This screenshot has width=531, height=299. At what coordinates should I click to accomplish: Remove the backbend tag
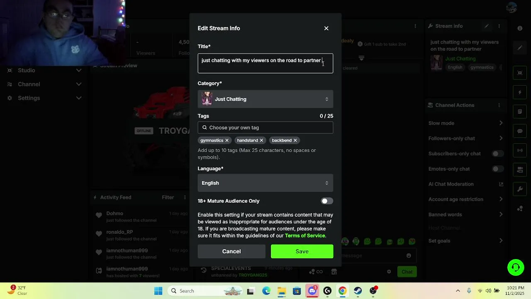click(295, 140)
